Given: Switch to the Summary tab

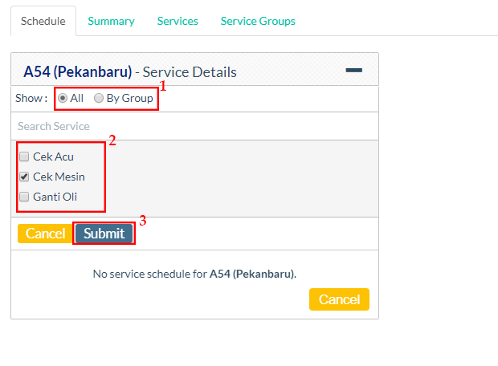Looking at the screenshot, I should pos(111,21).
